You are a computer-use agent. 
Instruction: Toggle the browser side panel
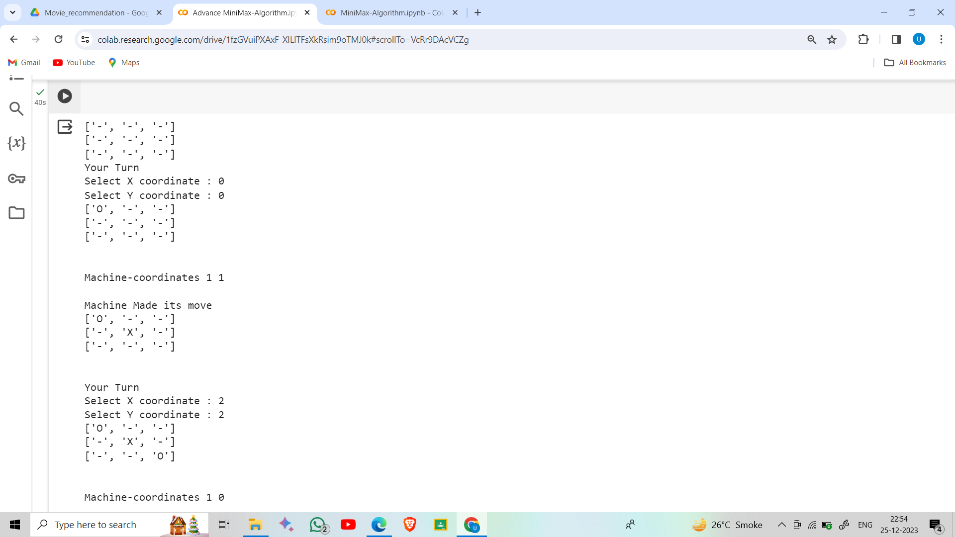pyautogui.click(x=896, y=39)
